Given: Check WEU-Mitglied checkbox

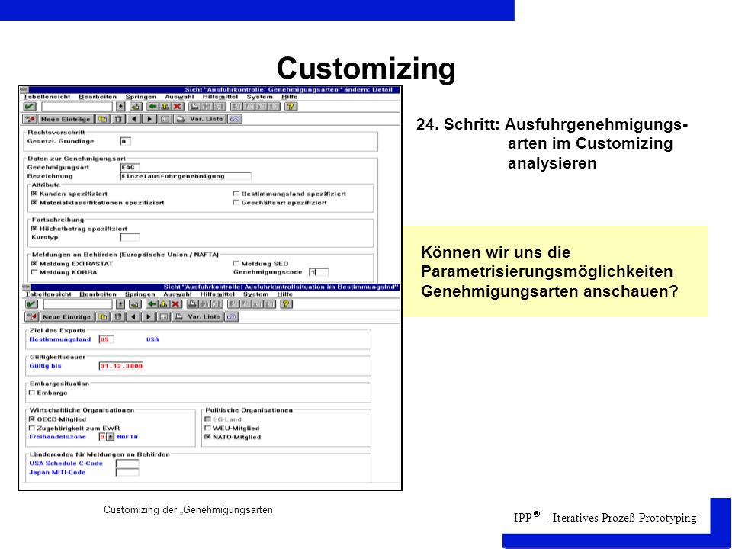Looking at the screenshot, I should (x=207, y=428).
